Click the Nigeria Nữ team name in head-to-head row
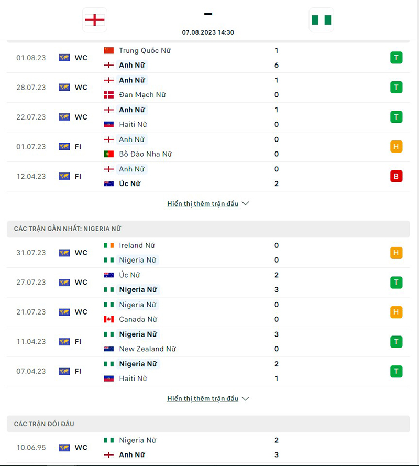This screenshot has height=466, width=419. pyautogui.click(x=136, y=440)
